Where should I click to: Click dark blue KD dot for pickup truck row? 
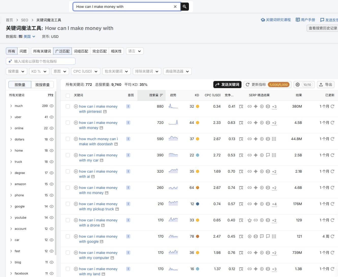198,204
